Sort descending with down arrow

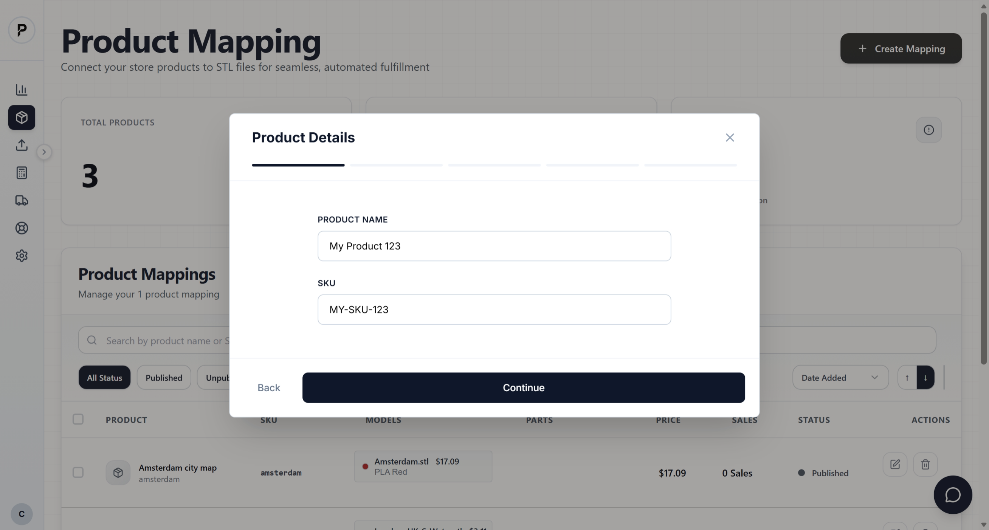[x=925, y=378]
